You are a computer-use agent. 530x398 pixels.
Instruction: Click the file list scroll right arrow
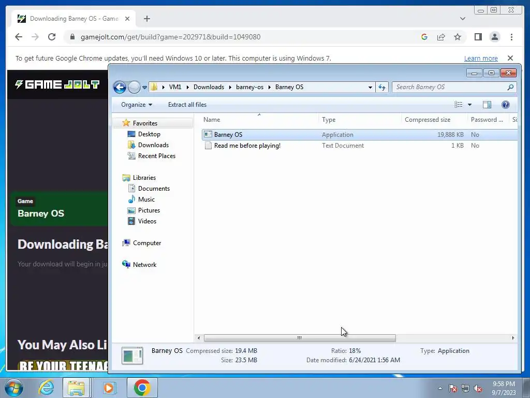point(513,338)
